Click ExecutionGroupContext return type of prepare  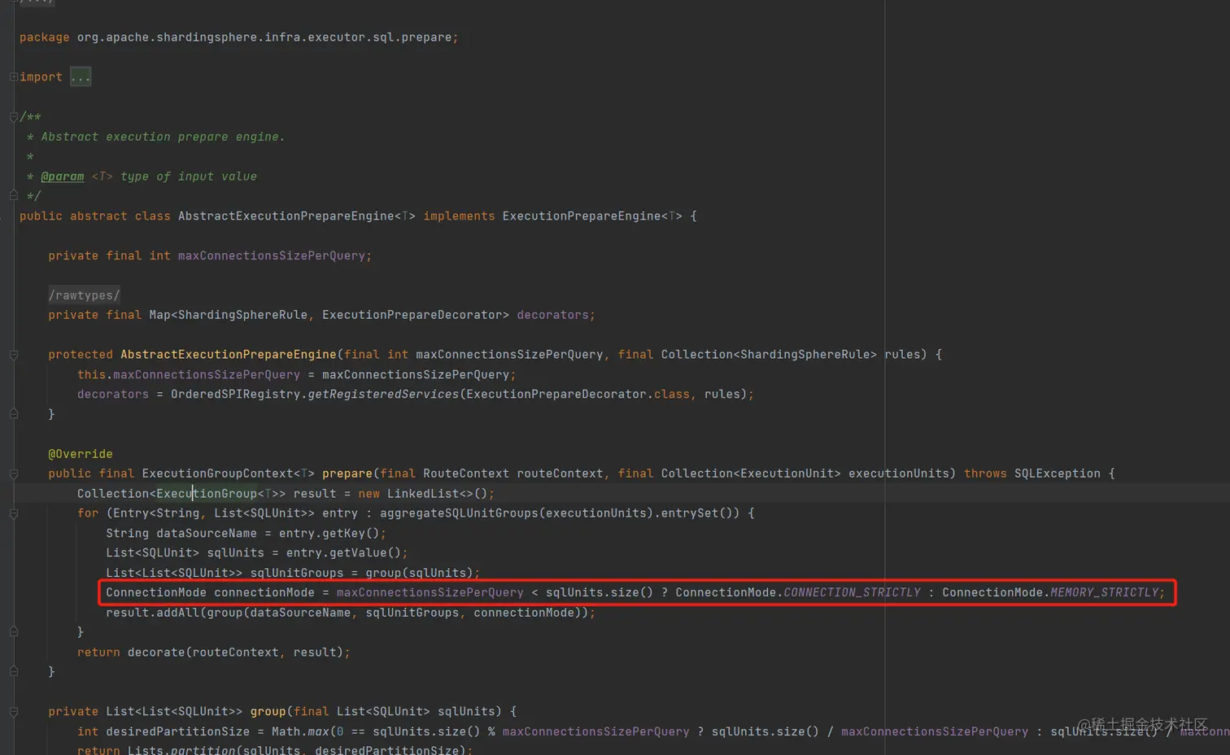(218, 474)
